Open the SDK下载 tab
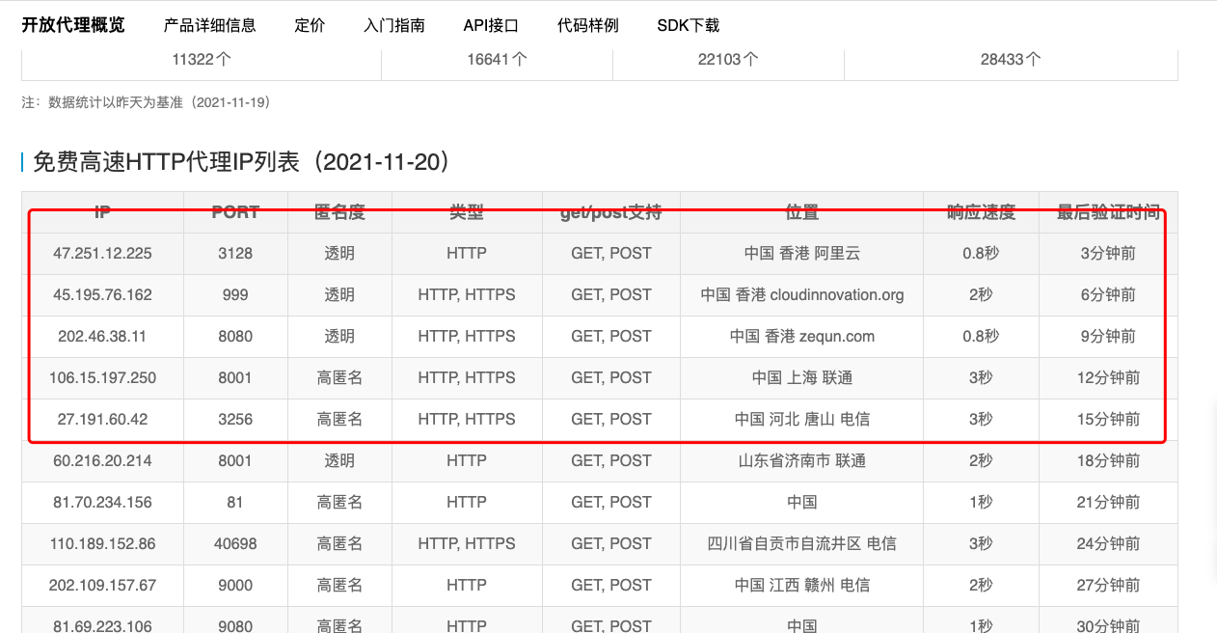Image resolution: width=1217 pixels, height=633 pixels. click(x=689, y=26)
